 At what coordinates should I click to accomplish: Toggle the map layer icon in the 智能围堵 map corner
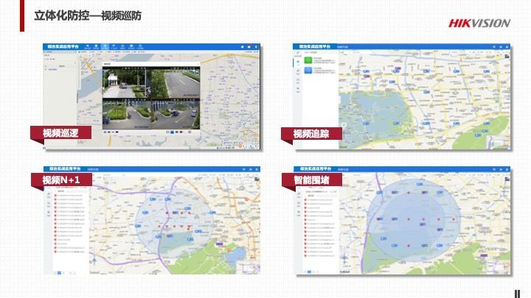pos(507,178)
